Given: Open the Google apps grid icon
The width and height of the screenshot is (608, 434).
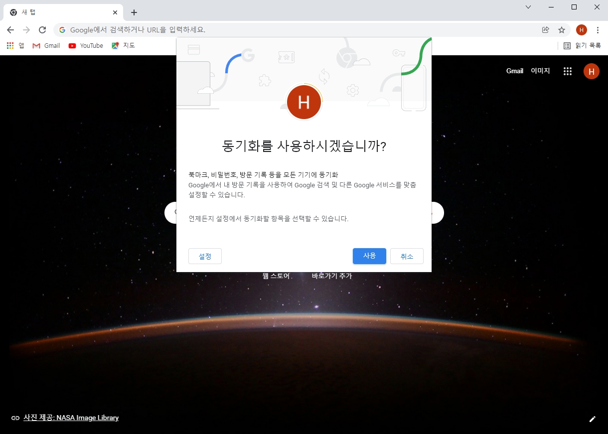Looking at the screenshot, I should (x=568, y=71).
